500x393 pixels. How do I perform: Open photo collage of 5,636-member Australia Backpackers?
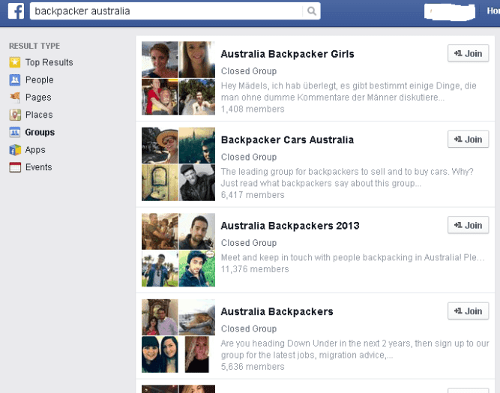178,336
